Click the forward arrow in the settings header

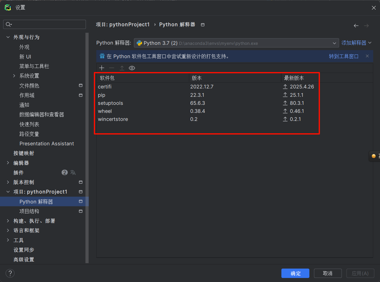(366, 26)
